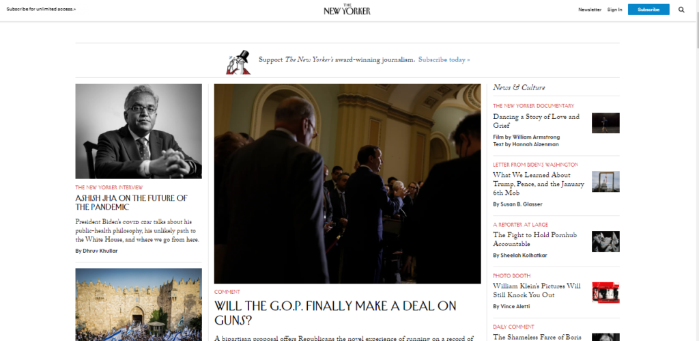Open Ashish Jha portrait photo
The width and height of the screenshot is (699, 341).
(139, 131)
